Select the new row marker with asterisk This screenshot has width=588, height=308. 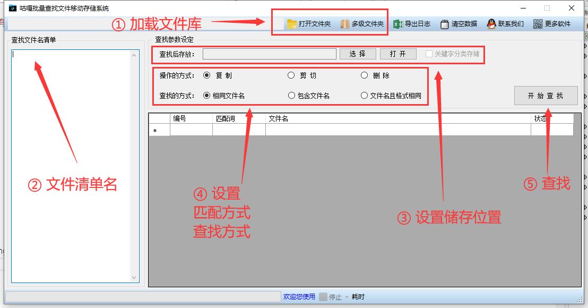pyautogui.click(x=159, y=130)
